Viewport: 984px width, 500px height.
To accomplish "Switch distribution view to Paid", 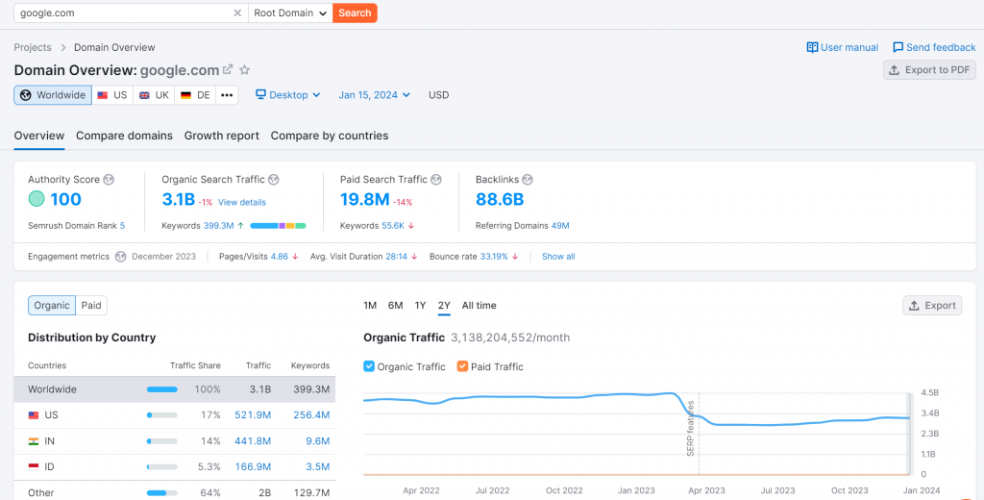I will click(x=91, y=305).
